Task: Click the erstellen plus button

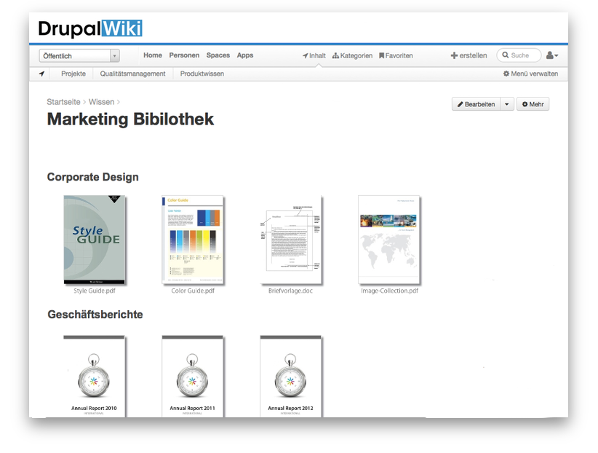Action: (x=469, y=55)
